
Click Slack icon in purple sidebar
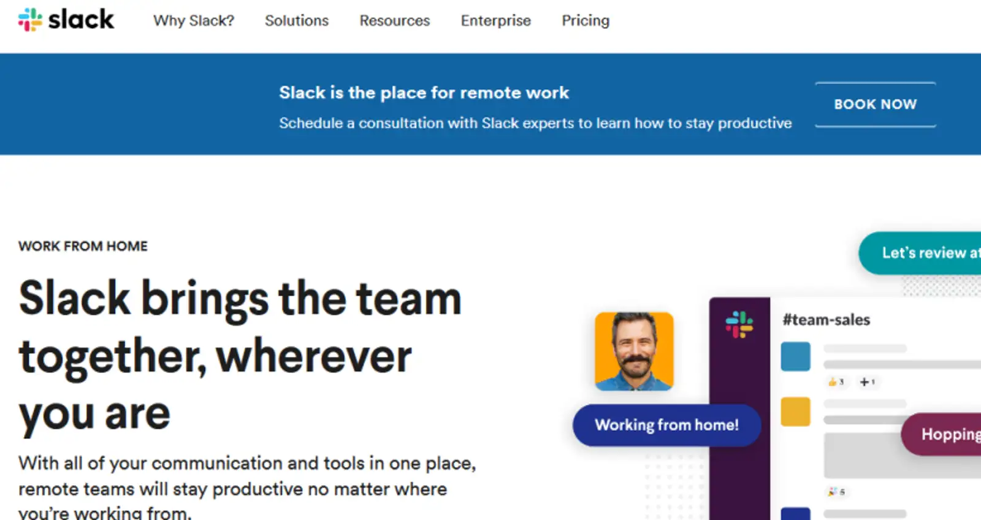click(739, 324)
